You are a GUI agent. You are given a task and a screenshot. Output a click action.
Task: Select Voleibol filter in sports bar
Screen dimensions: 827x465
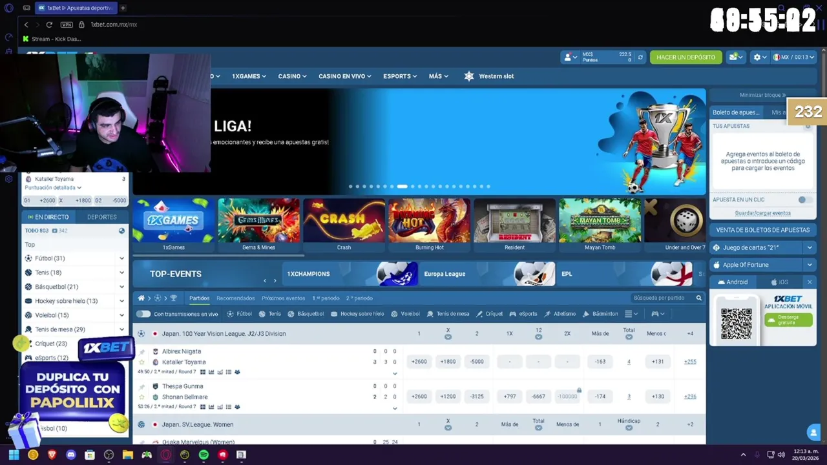click(405, 314)
